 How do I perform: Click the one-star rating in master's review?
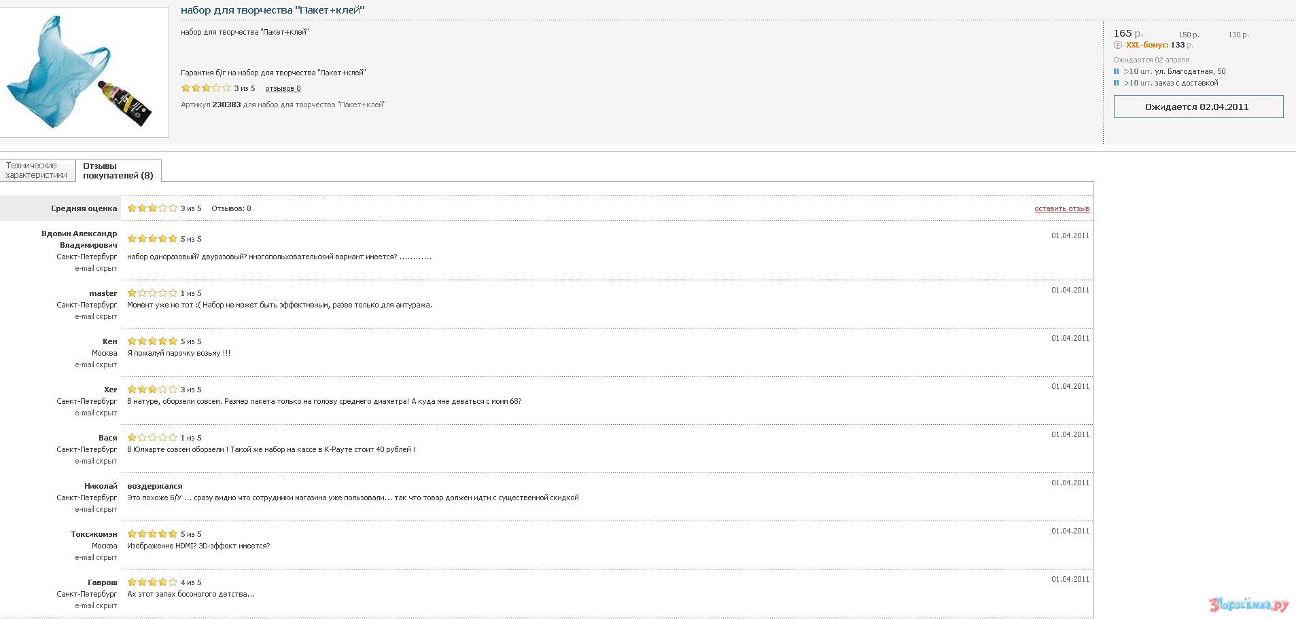point(152,293)
